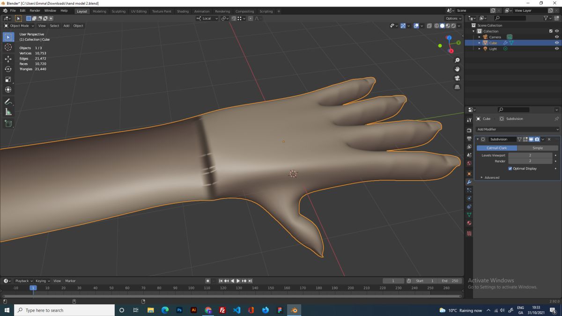Screen dimensions: 562x316
Task: Open the Render menu
Action: tap(35, 10)
